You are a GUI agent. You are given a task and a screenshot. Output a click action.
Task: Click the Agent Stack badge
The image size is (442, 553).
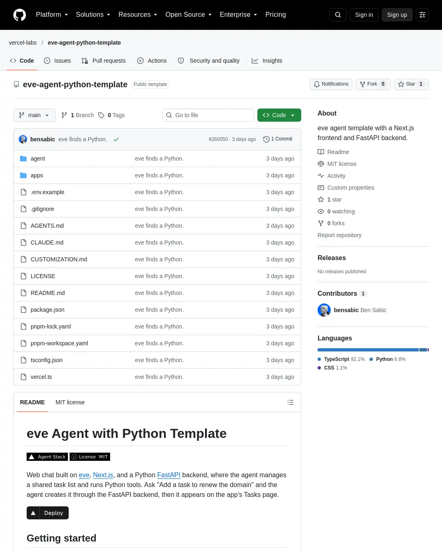(47, 457)
